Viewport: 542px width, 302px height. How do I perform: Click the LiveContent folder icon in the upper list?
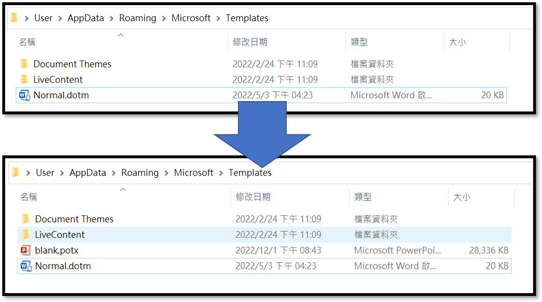24,80
